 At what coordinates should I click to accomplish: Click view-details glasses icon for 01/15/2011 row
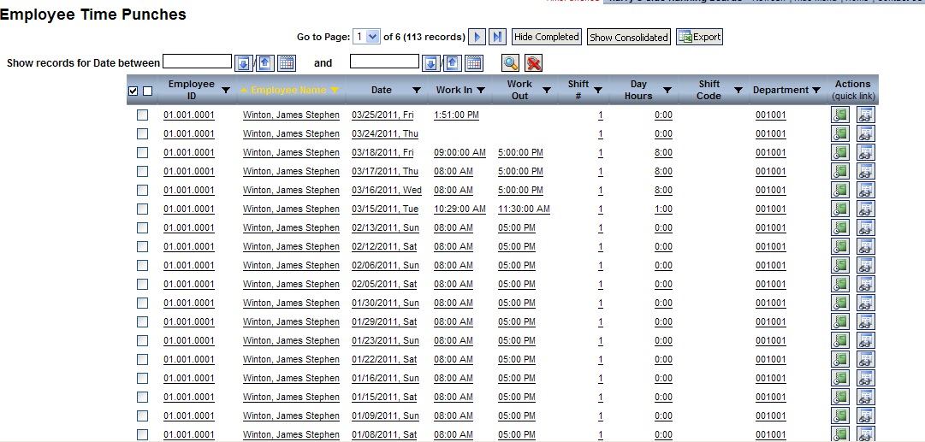point(865,397)
